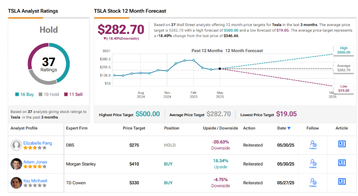
Task: Click Elizabelle Pang's profile avatar
Action: coord(17,145)
